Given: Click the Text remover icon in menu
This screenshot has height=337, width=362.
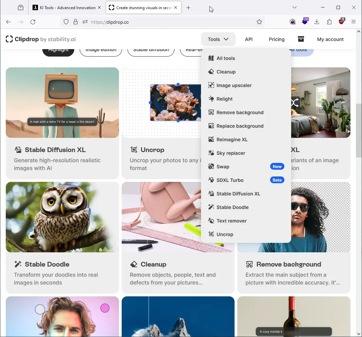Looking at the screenshot, I should pos(211,221).
